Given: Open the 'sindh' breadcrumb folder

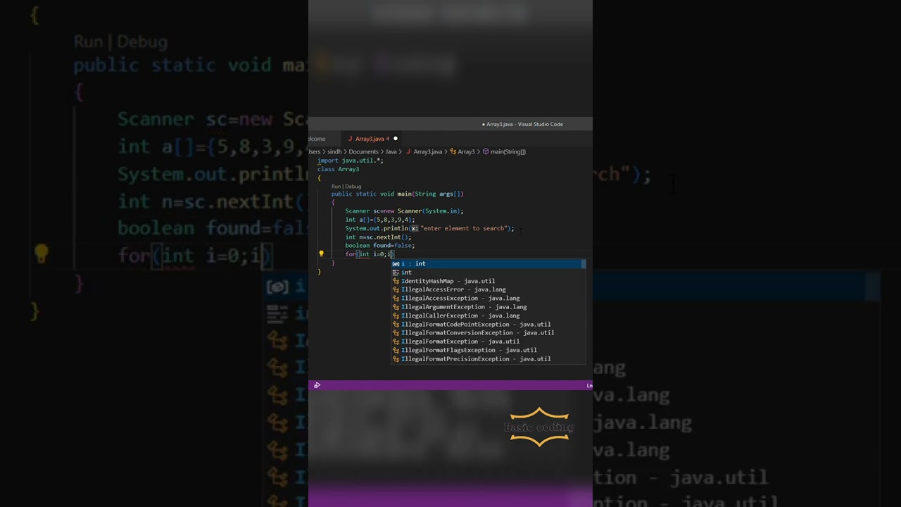Looking at the screenshot, I should pyautogui.click(x=334, y=151).
